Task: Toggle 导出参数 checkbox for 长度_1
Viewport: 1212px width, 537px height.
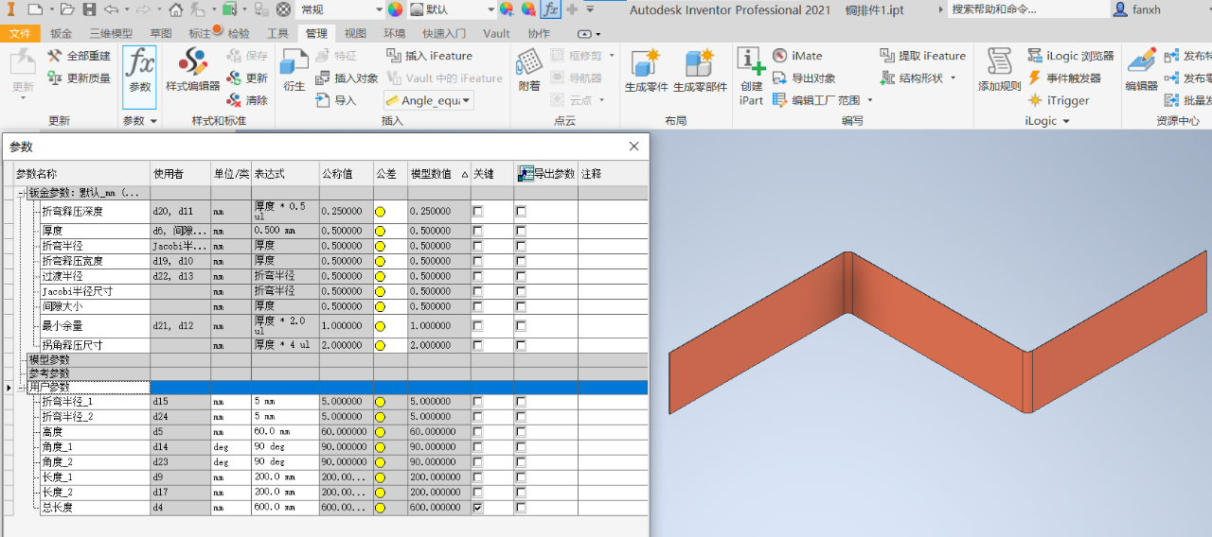Action: (521, 477)
